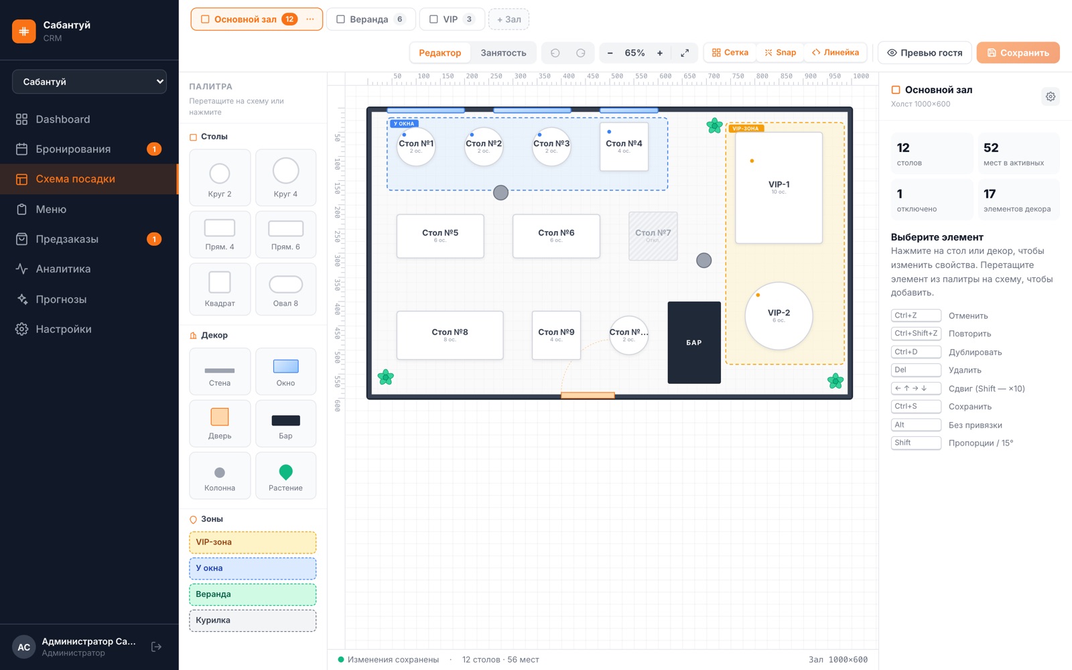
Task: Click the БАР block on canvas
Action: click(694, 342)
